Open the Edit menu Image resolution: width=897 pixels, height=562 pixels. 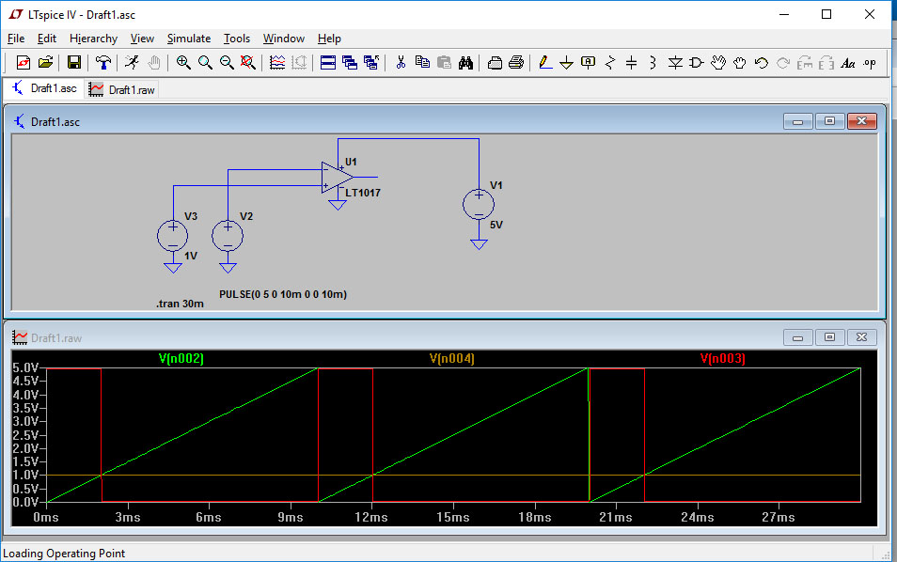coord(47,39)
